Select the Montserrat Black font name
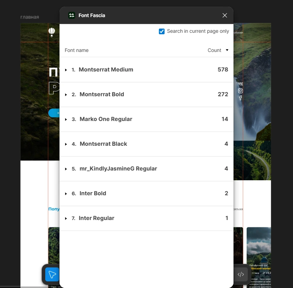 [x=103, y=144]
